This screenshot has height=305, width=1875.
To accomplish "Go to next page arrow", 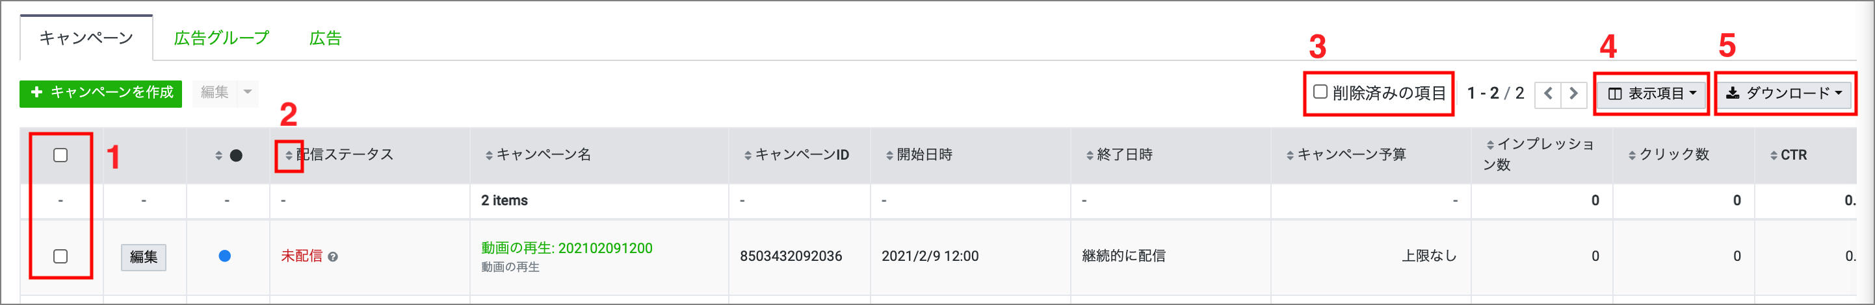I will click(1573, 93).
